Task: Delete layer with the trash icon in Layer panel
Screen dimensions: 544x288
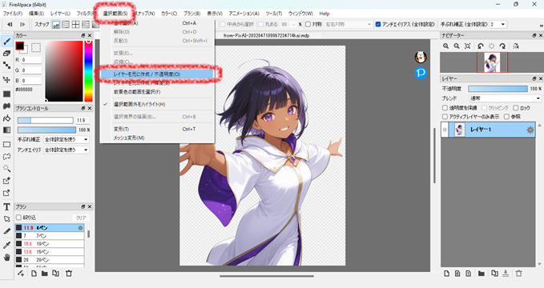Action: coord(518,274)
